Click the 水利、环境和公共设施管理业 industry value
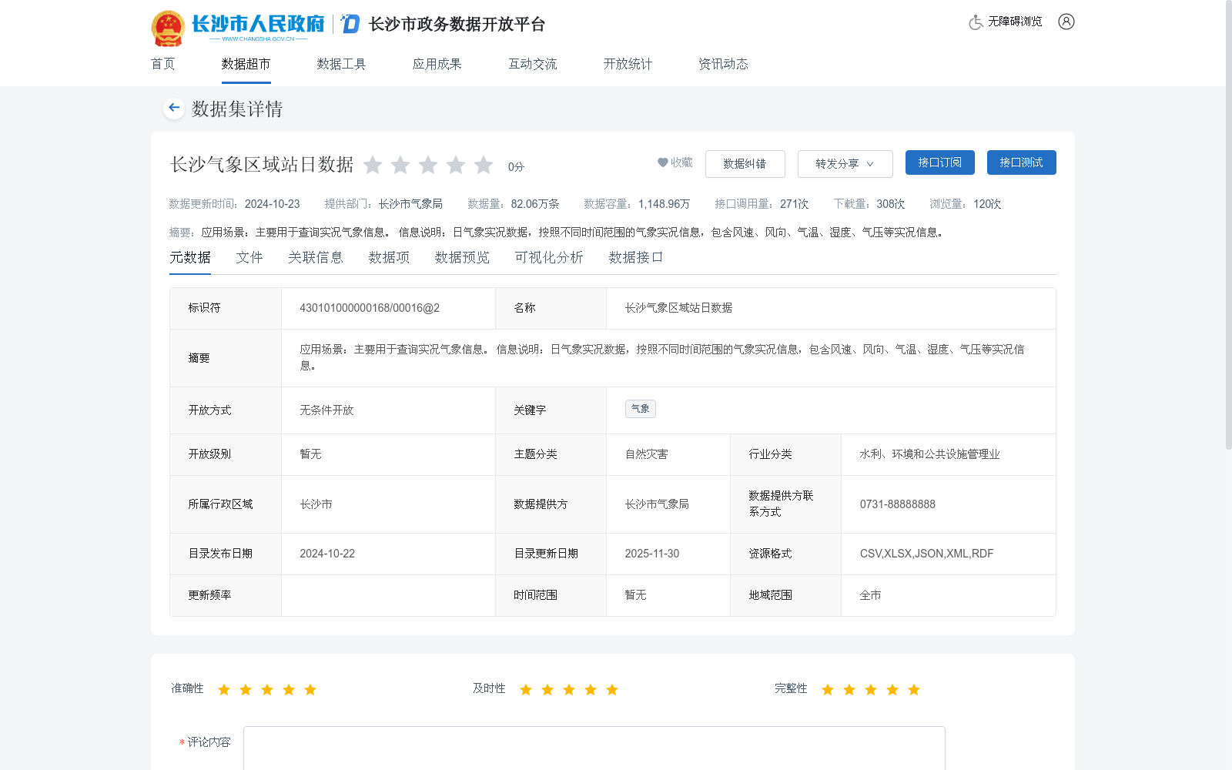The width and height of the screenshot is (1232, 770). pos(929,454)
